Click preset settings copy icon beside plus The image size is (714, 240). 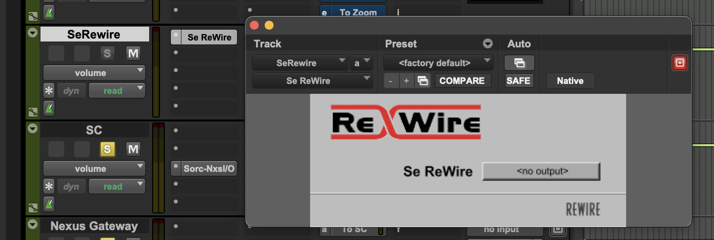coord(423,81)
